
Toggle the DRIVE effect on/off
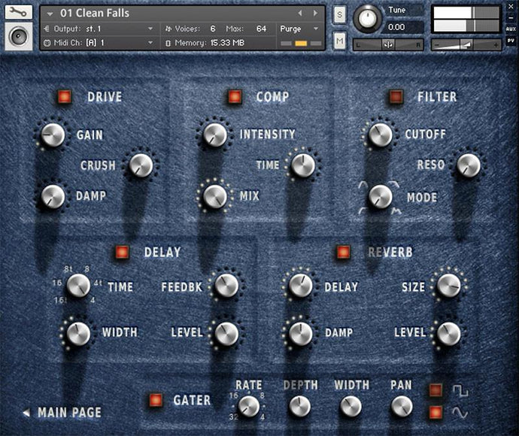coord(64,97)
